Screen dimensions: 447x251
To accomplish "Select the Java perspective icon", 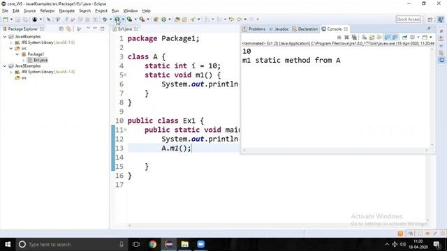I will [x=441, y=20].
